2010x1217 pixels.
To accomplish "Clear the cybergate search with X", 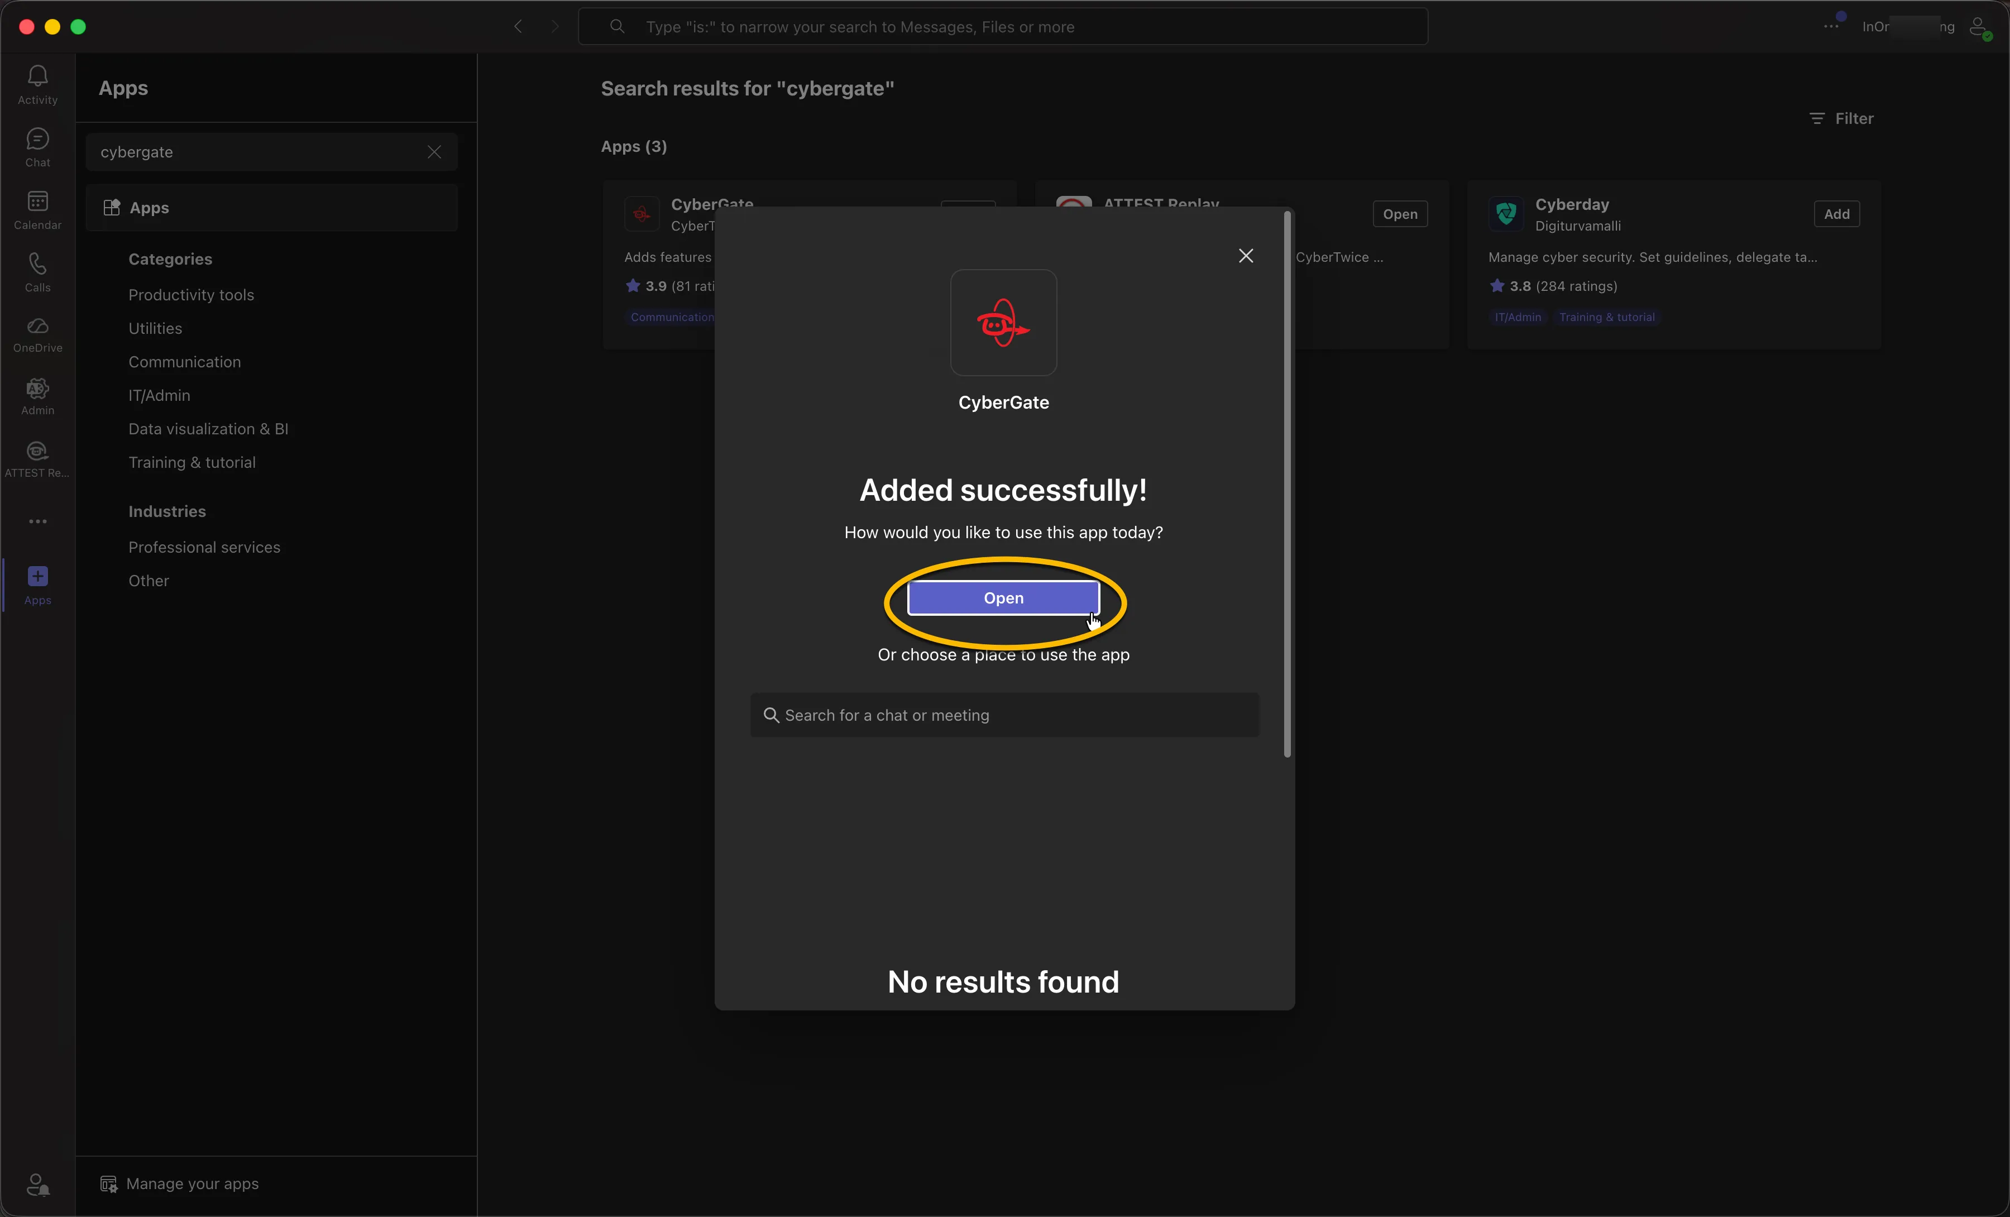I will tap(434, 152).
